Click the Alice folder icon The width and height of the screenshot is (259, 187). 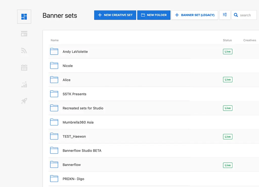point(54,80)
